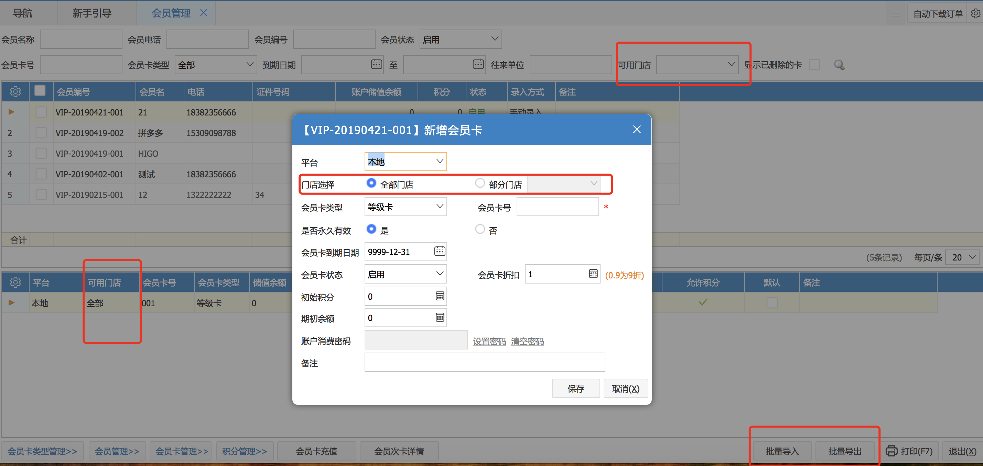Toggle 默认 checkbox in card row
983x466 pixels.
click(x=771, y=302)
